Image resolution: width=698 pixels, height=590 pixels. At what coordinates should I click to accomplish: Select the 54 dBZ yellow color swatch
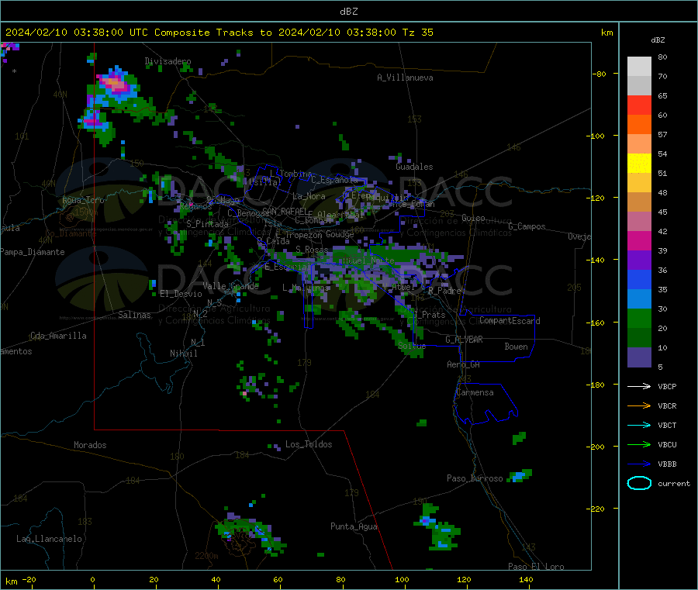[639, 164]
